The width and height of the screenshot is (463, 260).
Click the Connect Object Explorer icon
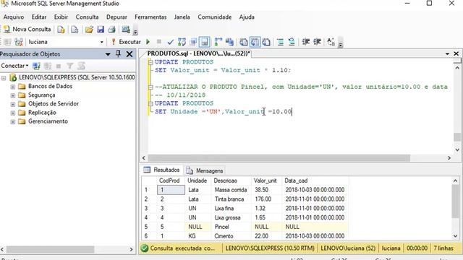pos(36,66)
